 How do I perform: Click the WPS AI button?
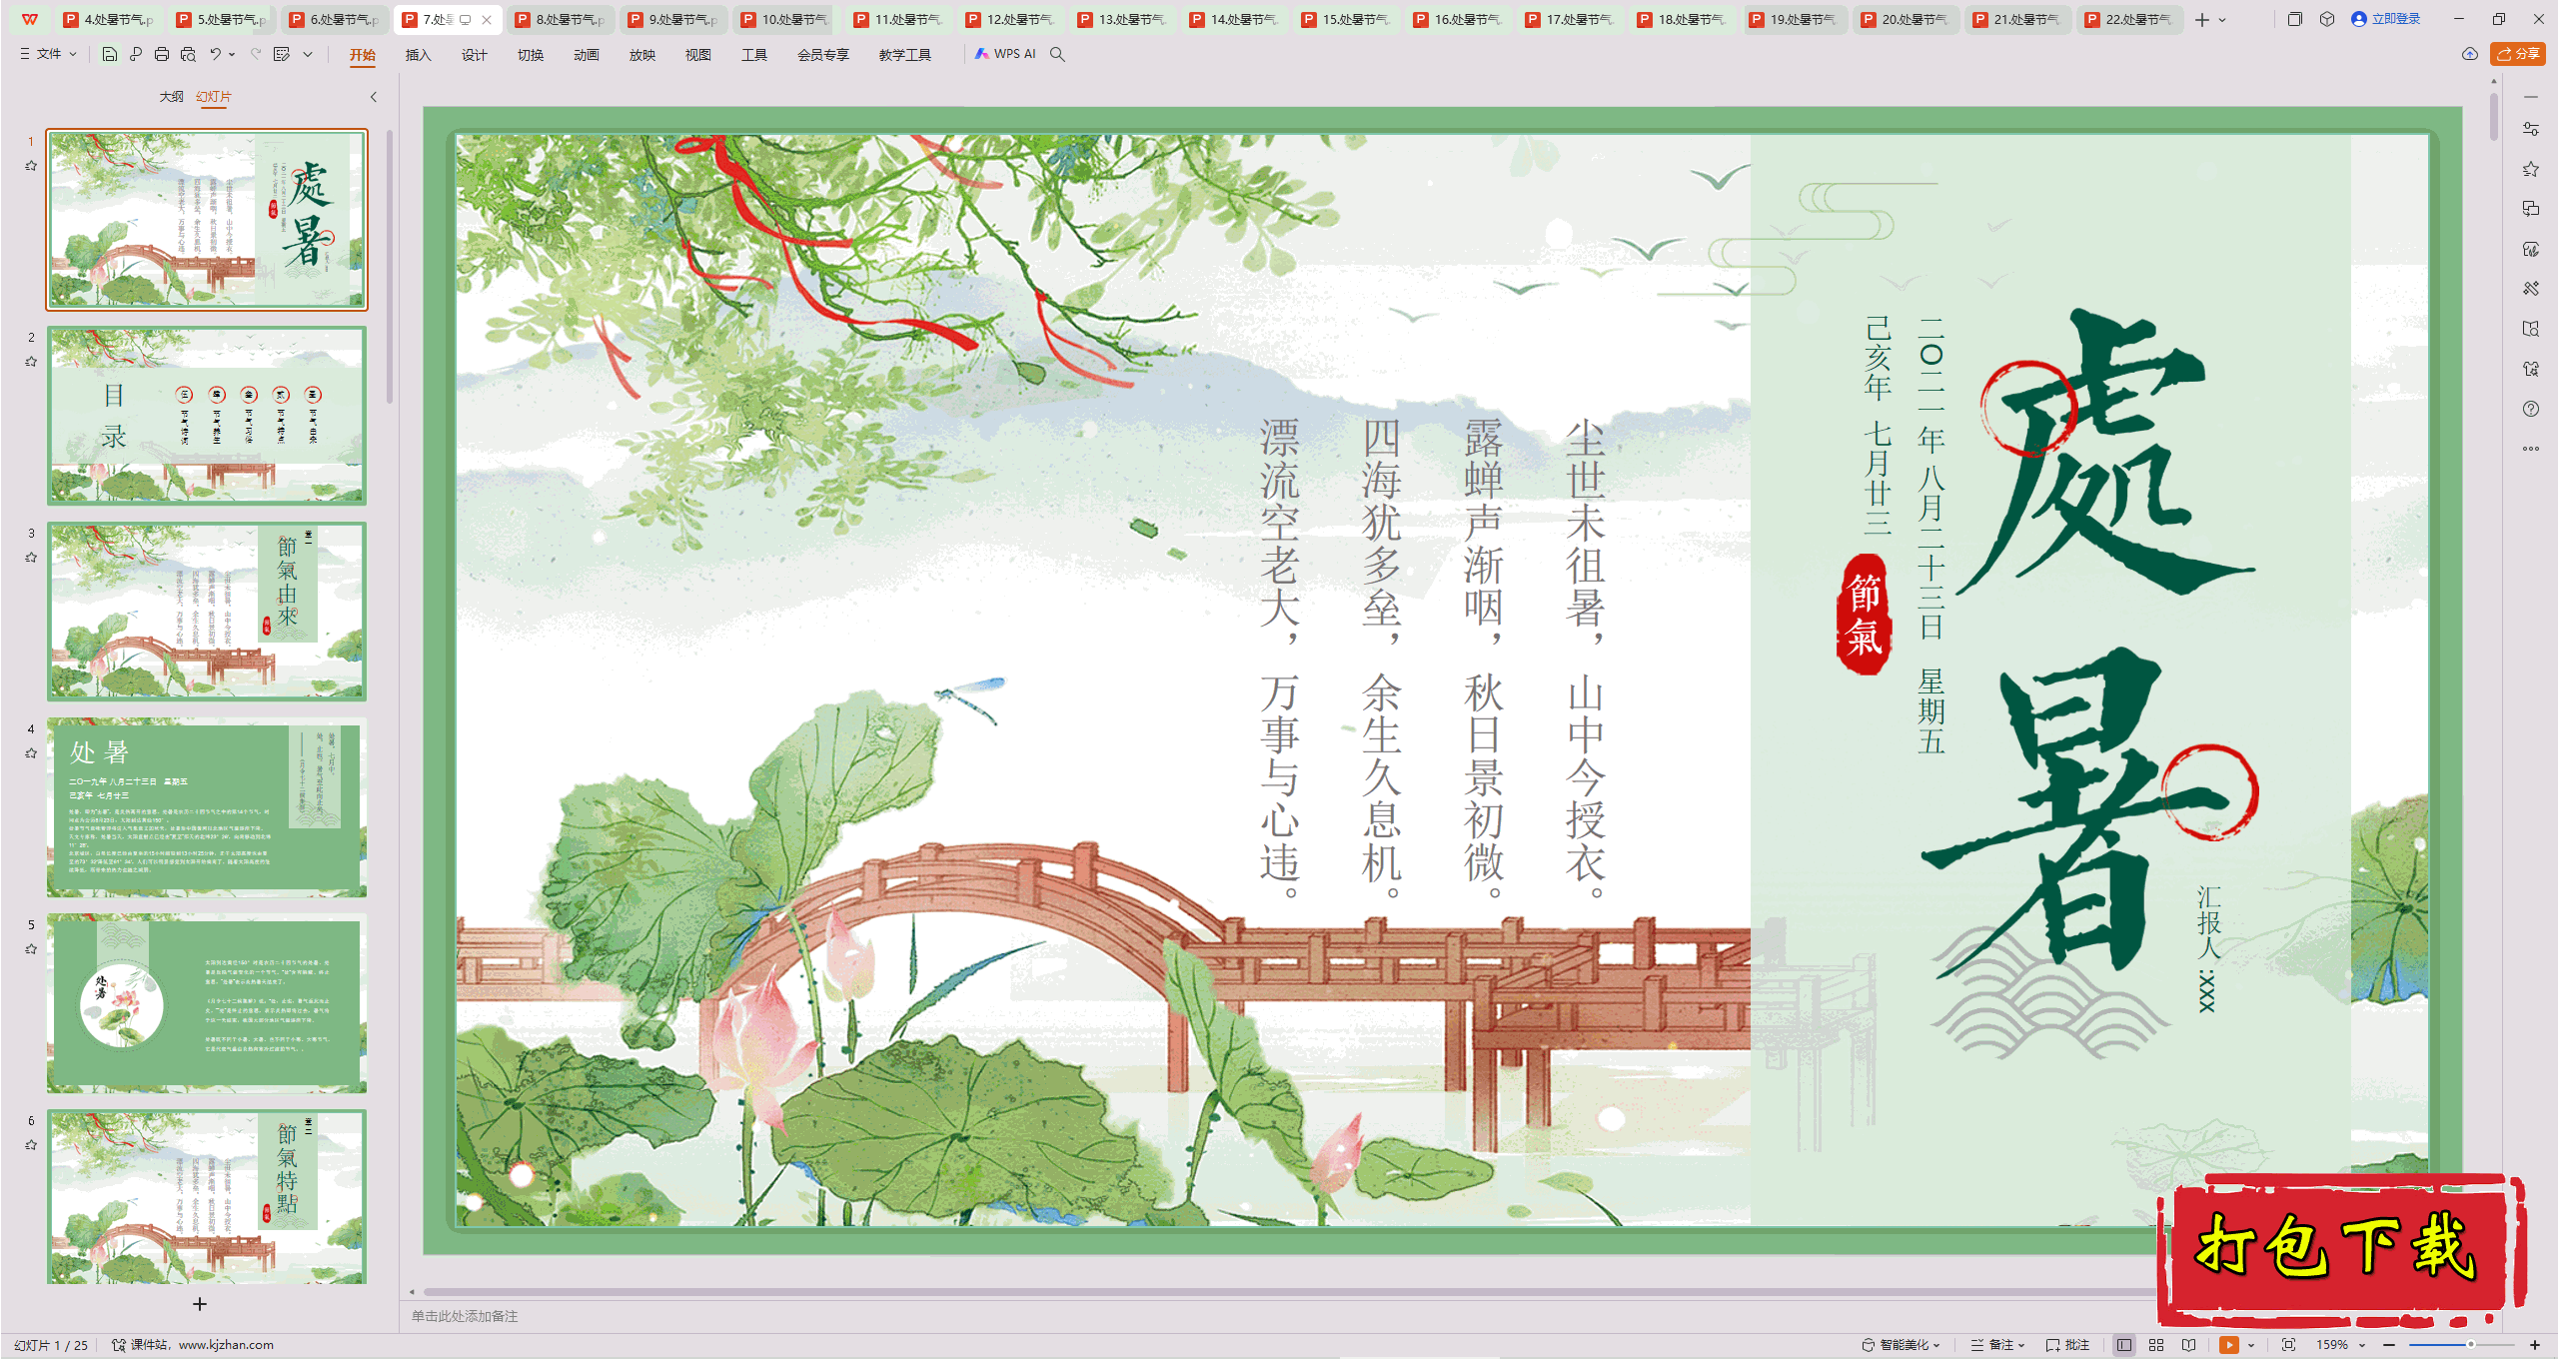tap(1005, 54)
